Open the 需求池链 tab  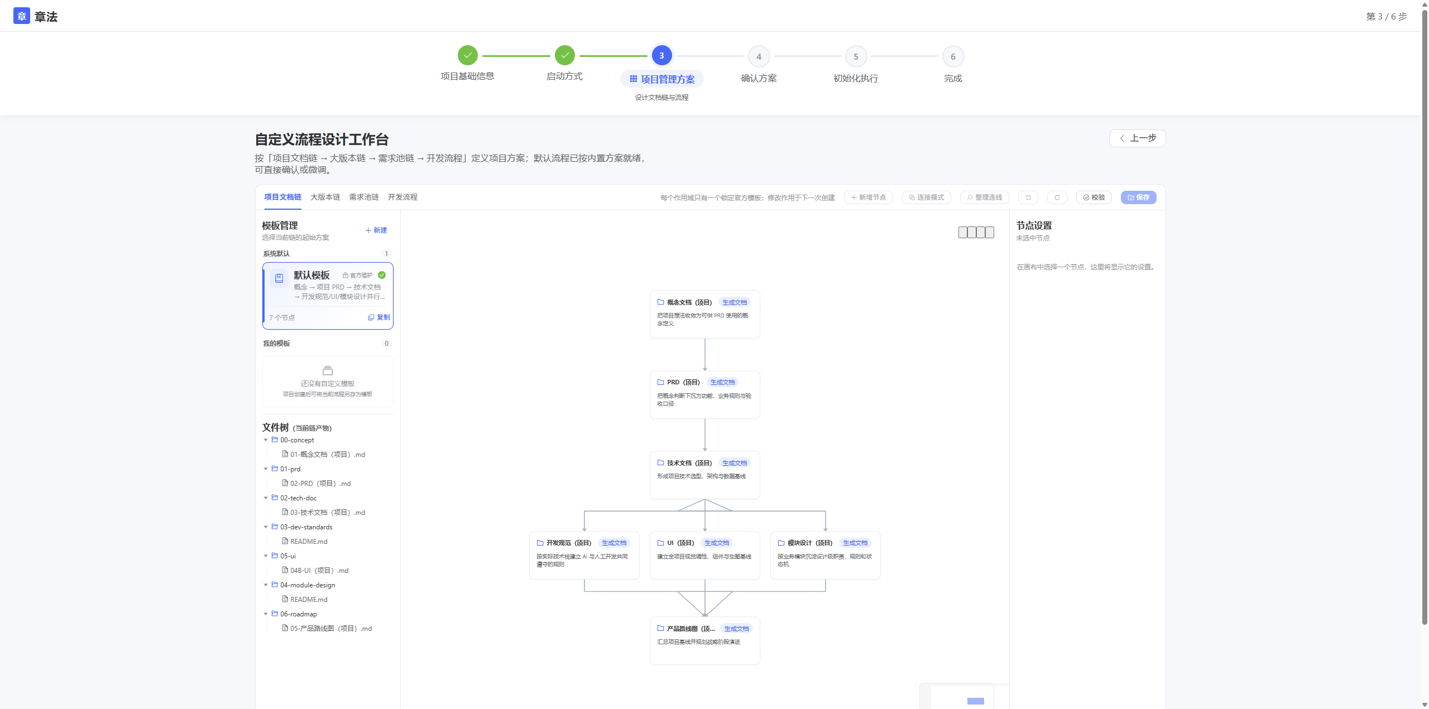pyautogui.click(x=364, y=197)
